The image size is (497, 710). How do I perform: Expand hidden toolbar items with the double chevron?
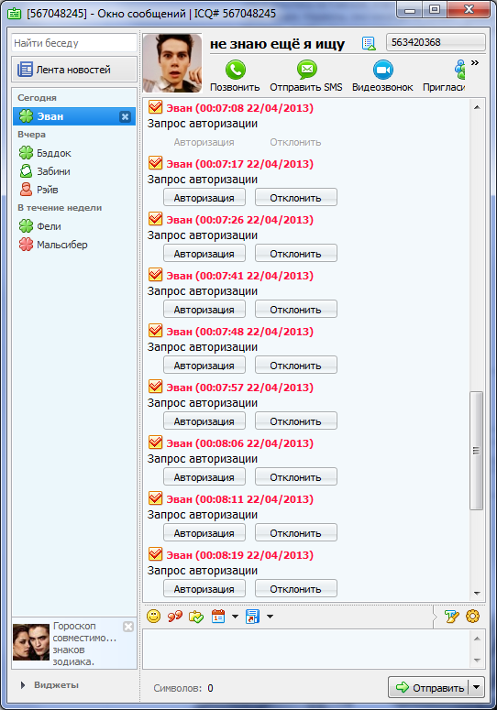[475, 62]
